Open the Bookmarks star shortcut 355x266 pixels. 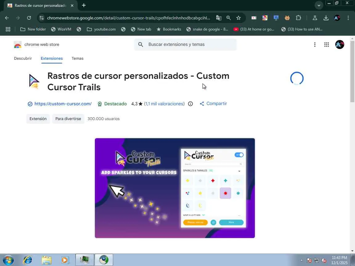[x=169, y=29]
